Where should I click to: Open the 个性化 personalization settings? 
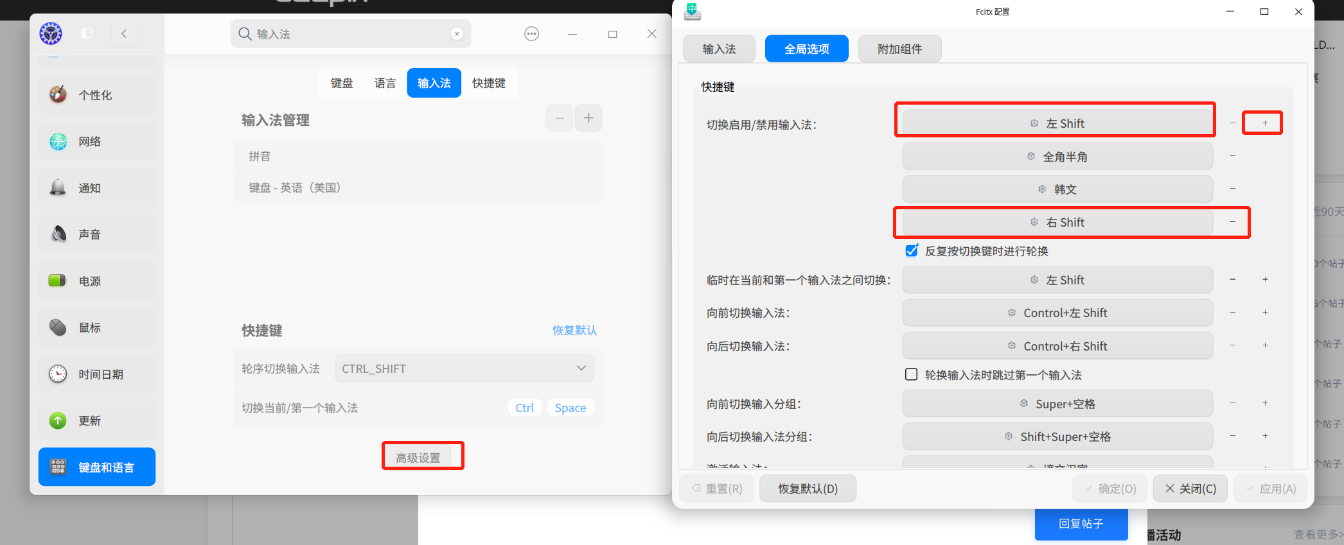(x=97, y=95)
